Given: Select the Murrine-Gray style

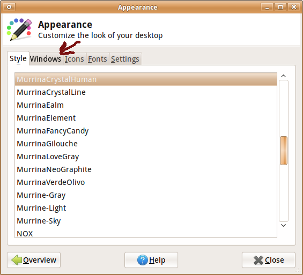Looking at the screenshot, I should [x=146, y=195].
